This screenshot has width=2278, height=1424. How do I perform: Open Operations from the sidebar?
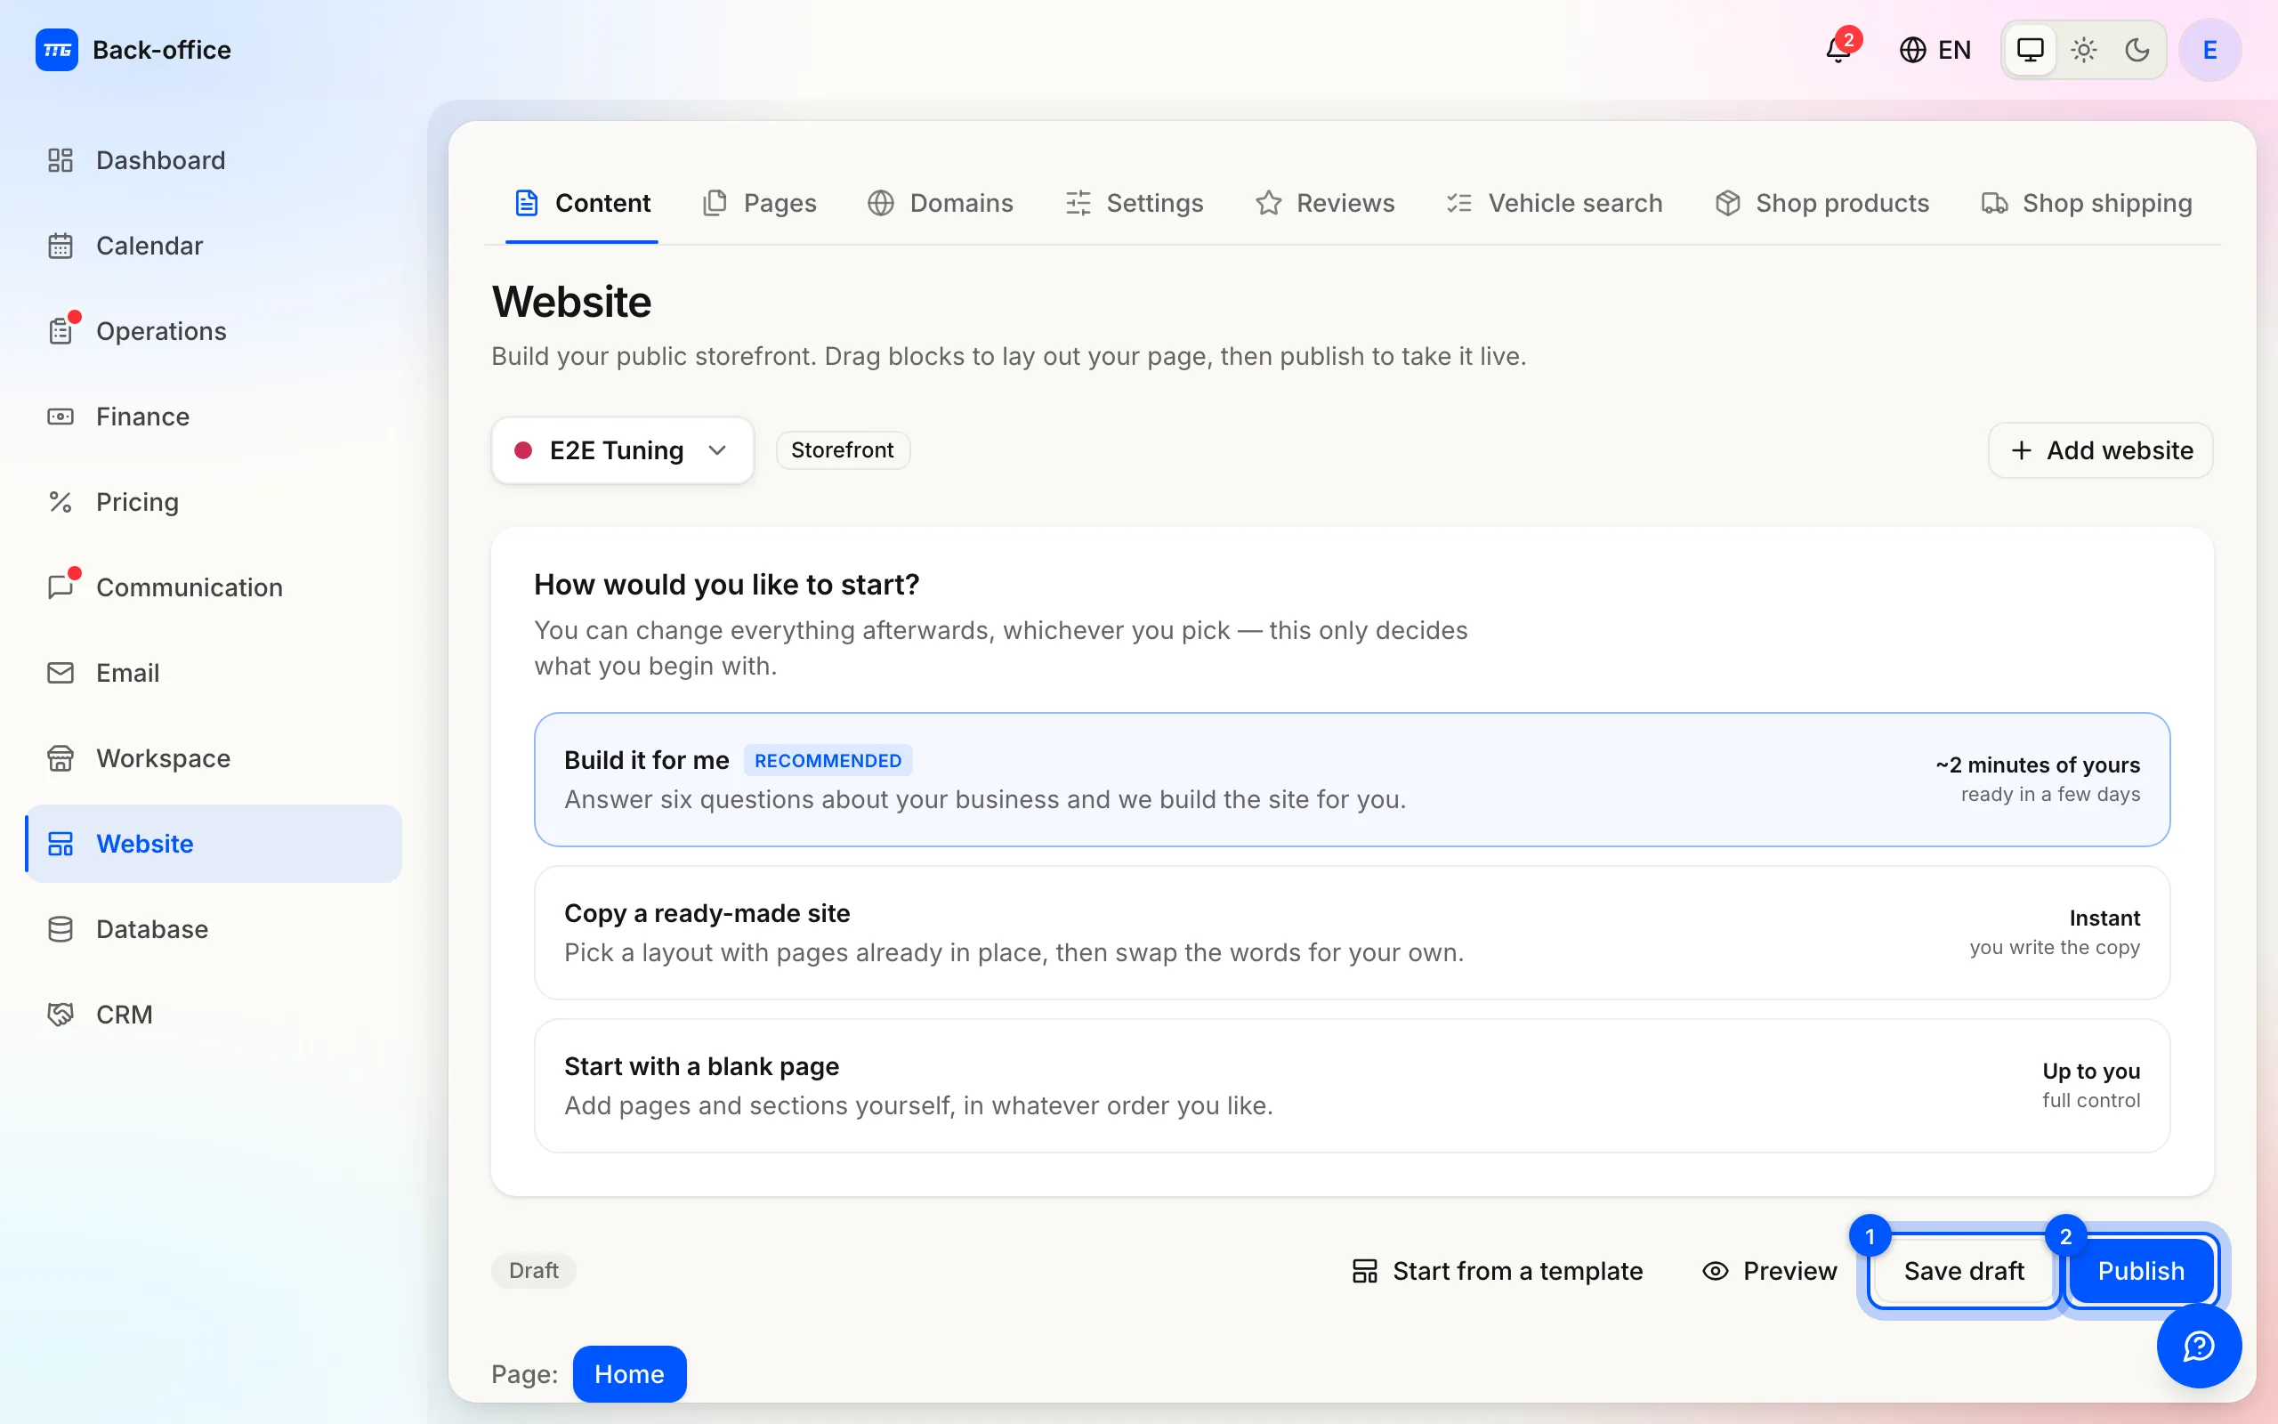pyautogui.click(x=214, y=331)
